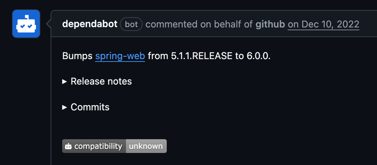Open the dependabot username link

coord(90,24)
